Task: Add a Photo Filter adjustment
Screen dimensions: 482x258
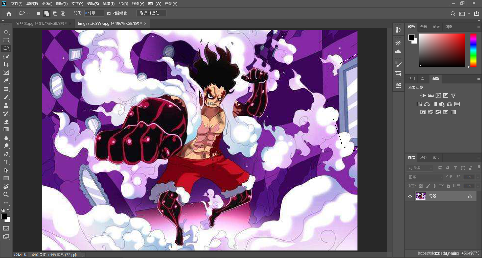Action: (442, 104)
